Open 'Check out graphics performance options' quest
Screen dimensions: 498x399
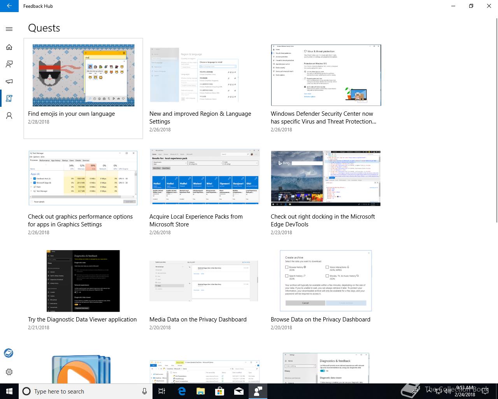tap(81, 221)
